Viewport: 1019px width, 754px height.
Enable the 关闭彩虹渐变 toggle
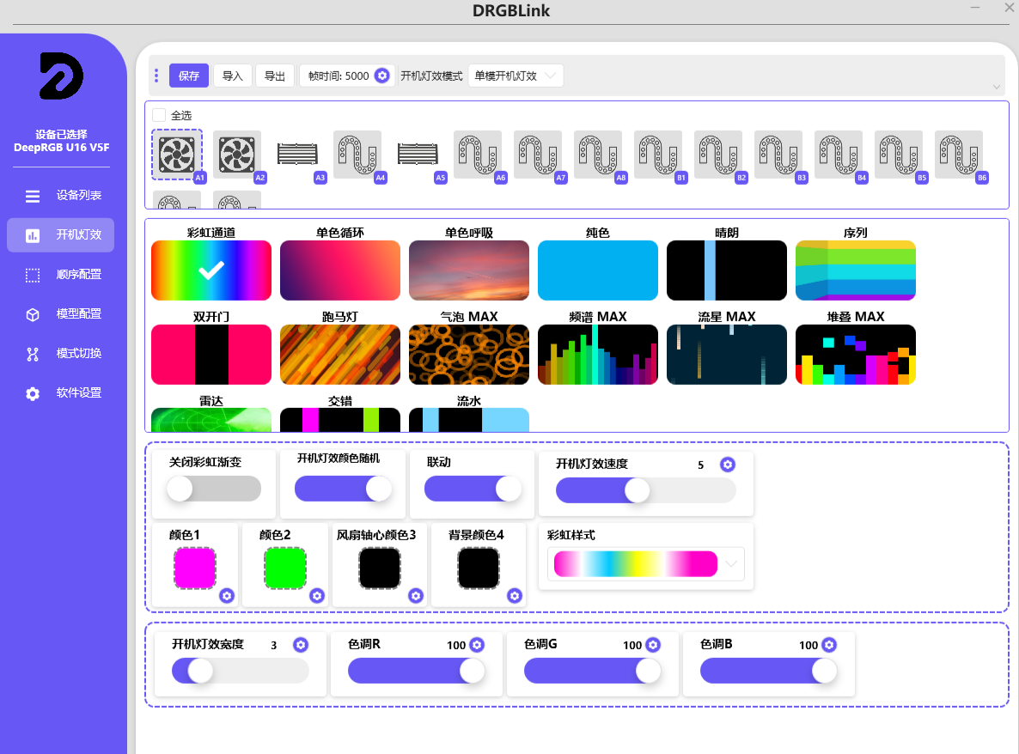pos(214,489)
